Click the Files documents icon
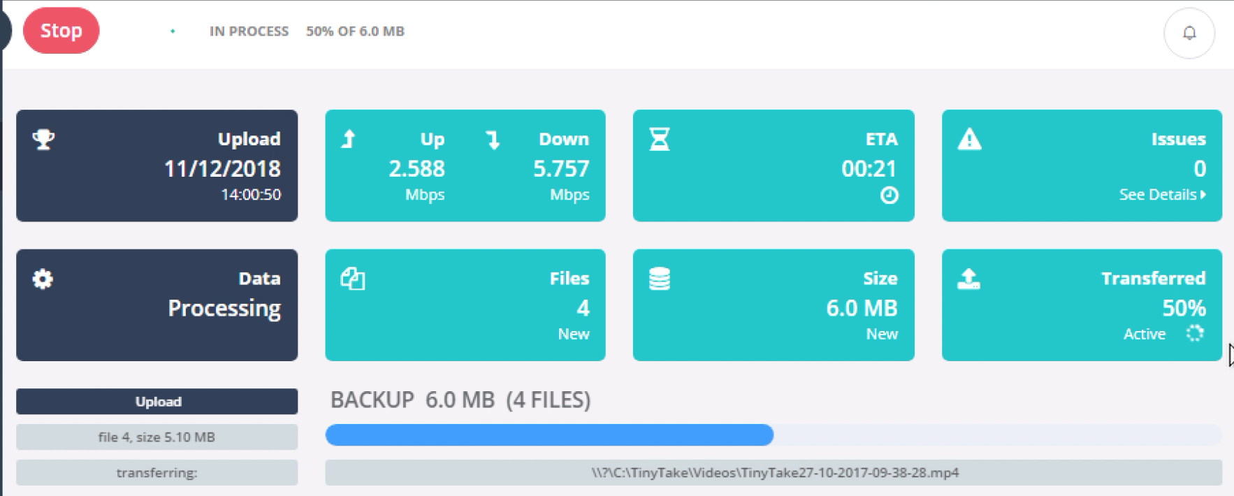This screenshot has width=1234, height=496. coord(353,279)
